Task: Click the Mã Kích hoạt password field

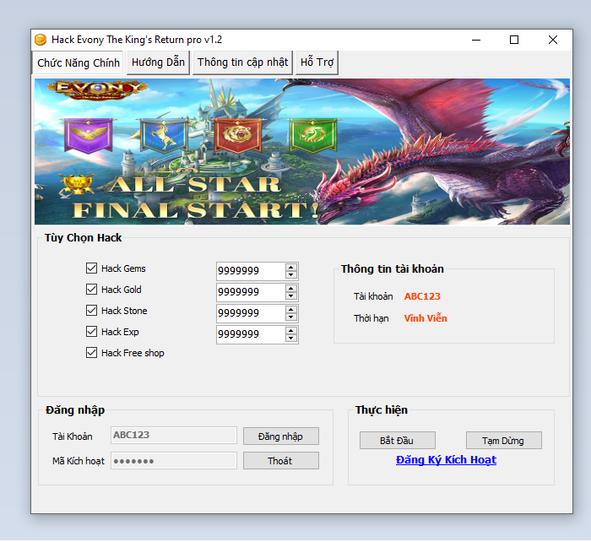Action: (174, 461)
